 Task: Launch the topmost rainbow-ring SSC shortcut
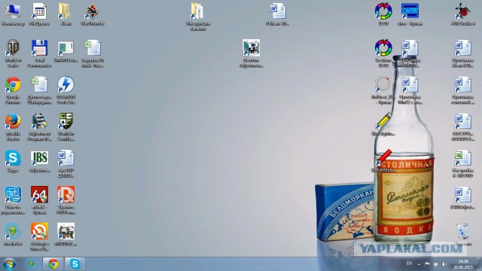coord(383,11)
